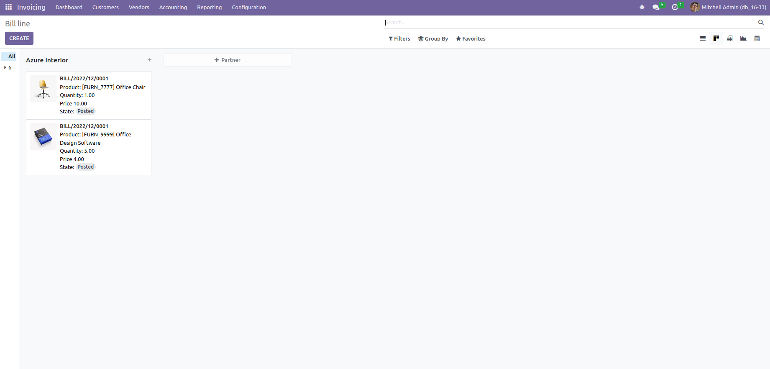Click the CREATE button
Viewport: 770px width, 369px height.
click(19, 38)
